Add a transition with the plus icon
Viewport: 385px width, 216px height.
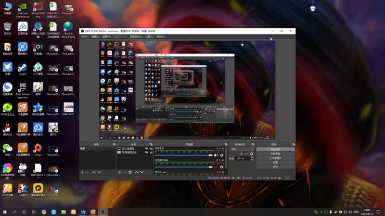pos(241,154)
